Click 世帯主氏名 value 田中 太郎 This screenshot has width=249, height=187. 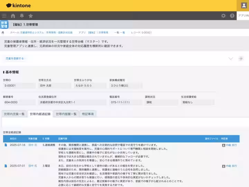[x=55, y=86]
